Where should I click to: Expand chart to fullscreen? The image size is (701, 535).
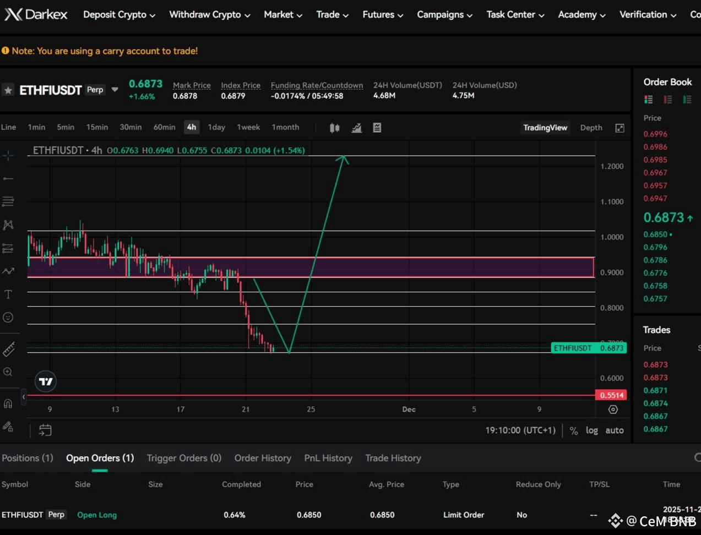tap(620, 128)
